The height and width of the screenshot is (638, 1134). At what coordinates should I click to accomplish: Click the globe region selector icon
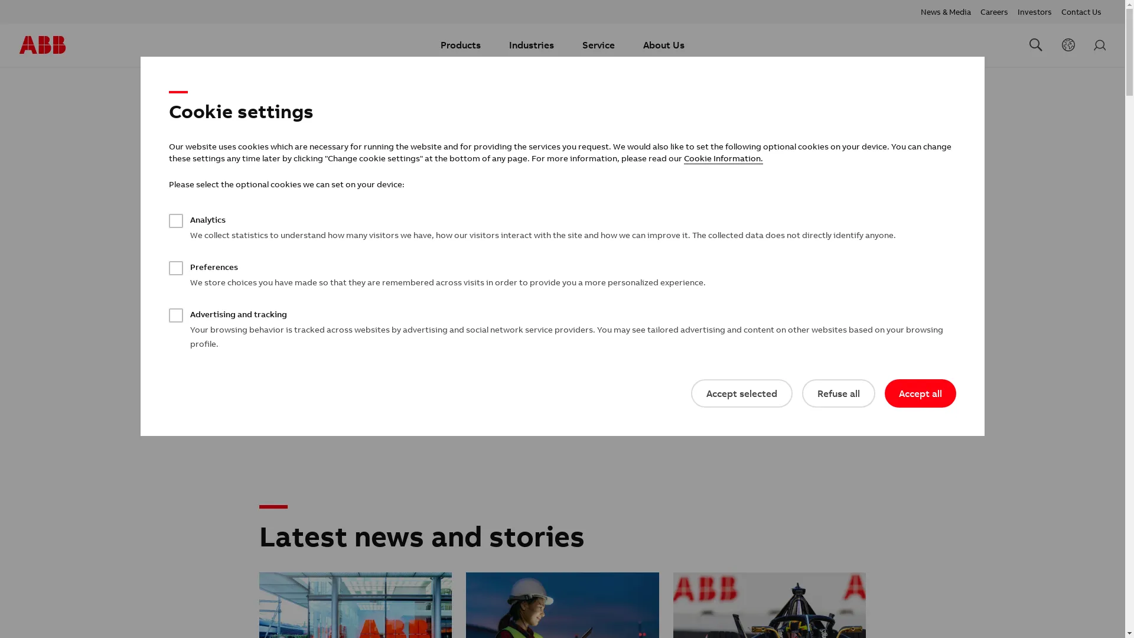1068,45
